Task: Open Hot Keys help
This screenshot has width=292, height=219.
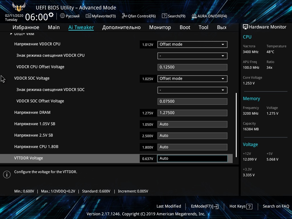Action: pyautogui.click(x=238, y=206)
